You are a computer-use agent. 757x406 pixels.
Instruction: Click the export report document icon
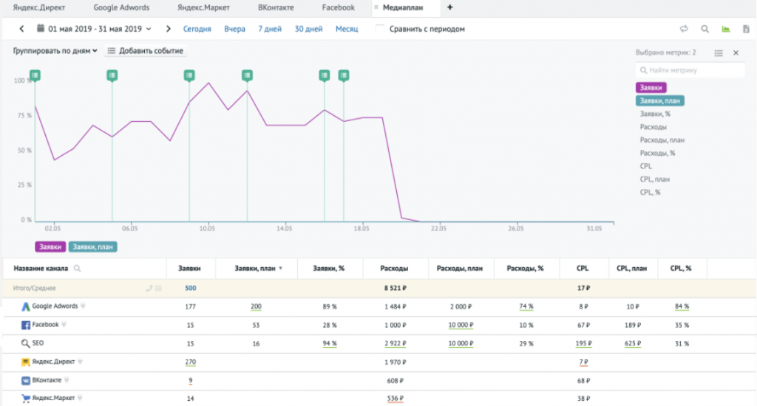tap(745, 30)
